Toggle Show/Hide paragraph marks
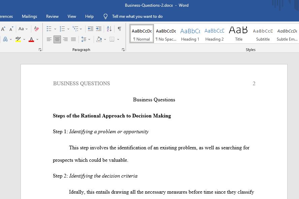This screenshot has height=199, width=299. pyautogui.click(x=120, y=29)
